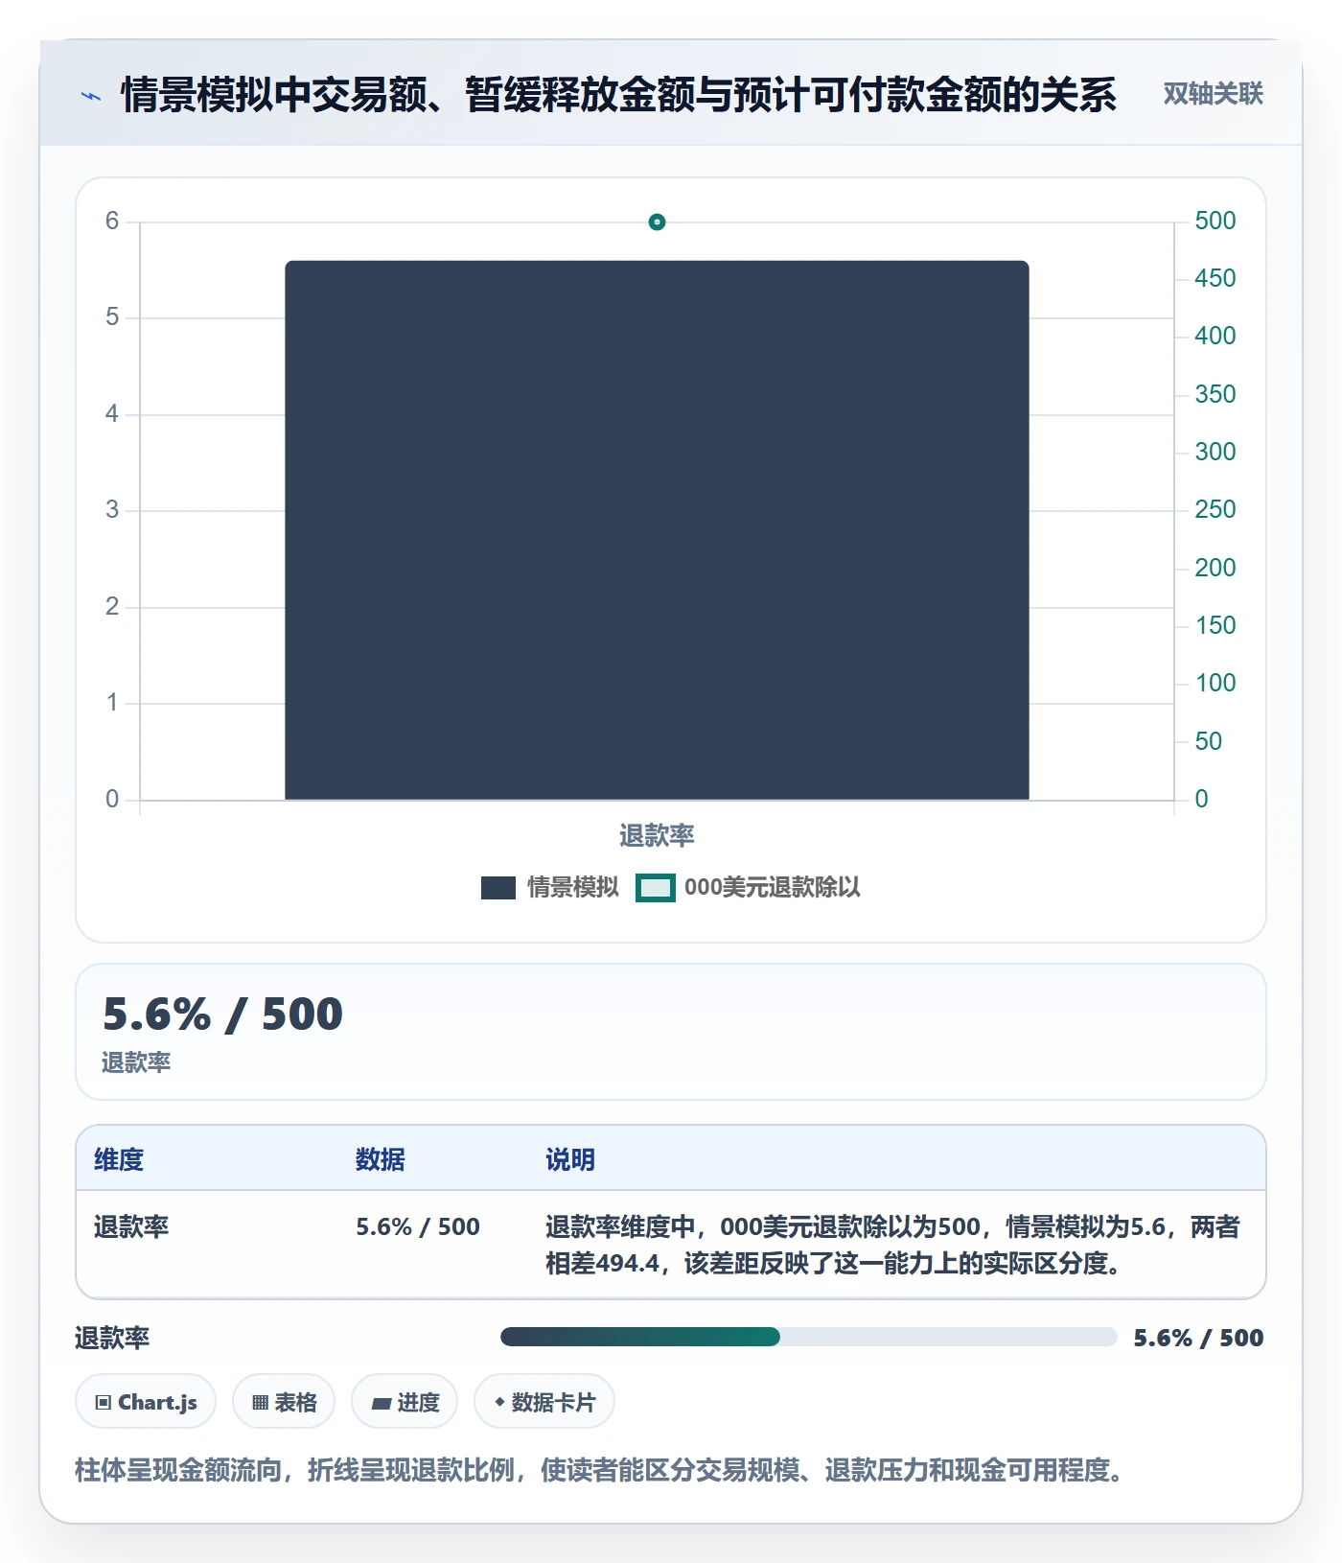
Task: Click the 数据卡片 pill button
Action: pyautogui.click(x=544, y=1402)
